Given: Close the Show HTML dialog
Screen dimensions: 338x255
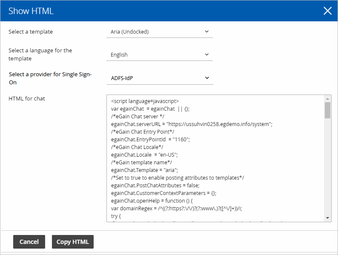Looking at the screenshot, I should 327,11.
